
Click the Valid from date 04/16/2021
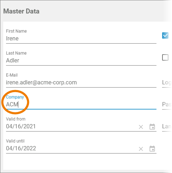pos(21,127)
